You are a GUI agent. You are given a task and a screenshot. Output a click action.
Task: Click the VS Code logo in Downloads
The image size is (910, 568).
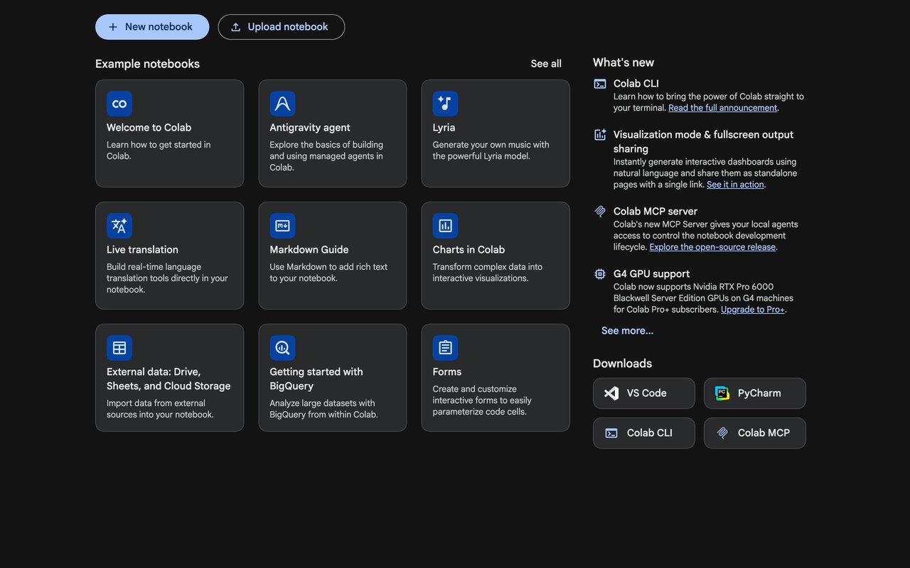coord(611,393)
